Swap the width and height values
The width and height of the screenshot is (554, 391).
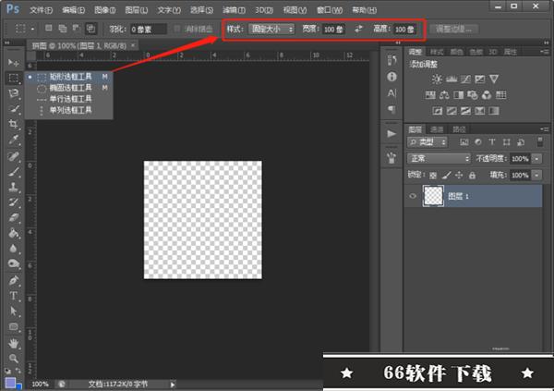point(358,29)
